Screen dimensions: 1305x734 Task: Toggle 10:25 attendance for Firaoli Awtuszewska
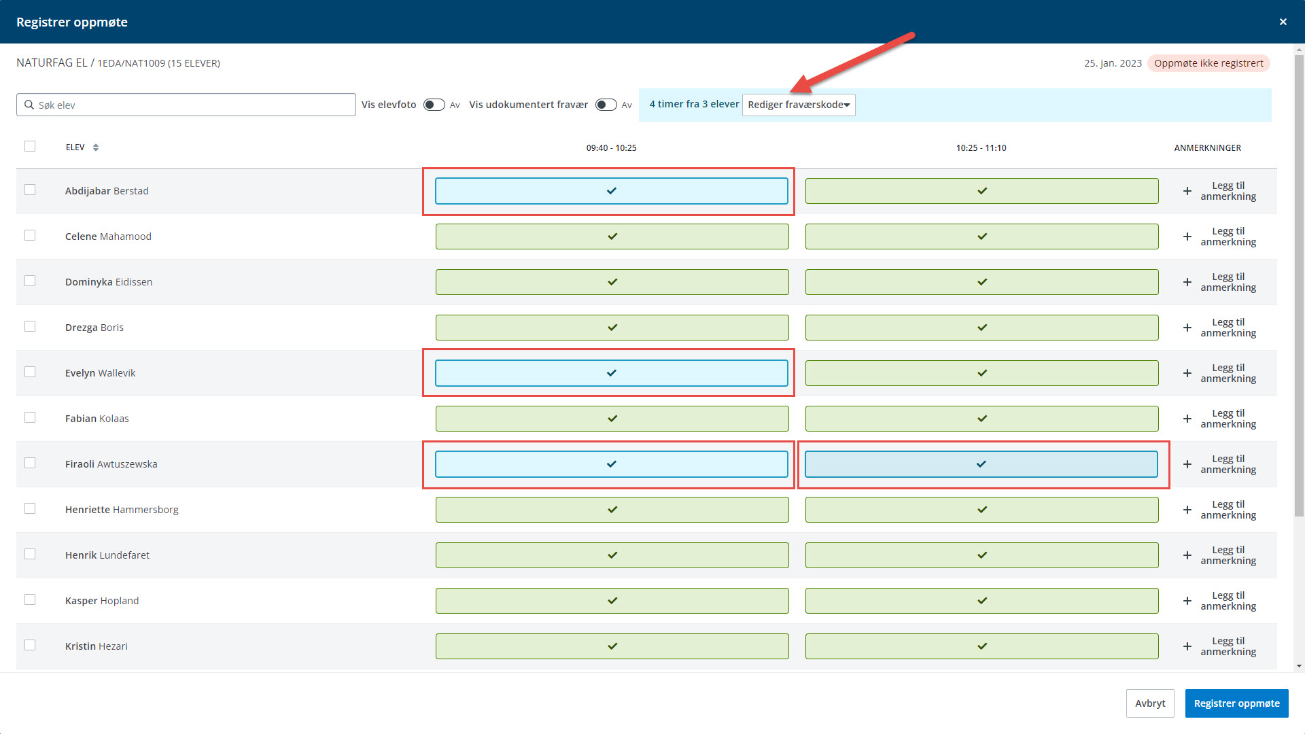[981, 464]
